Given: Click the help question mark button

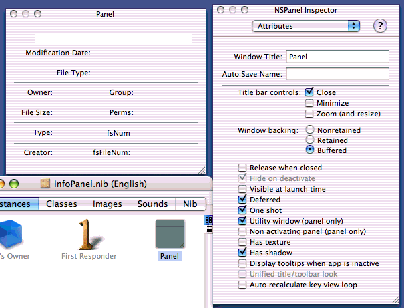Looking at the screenshot, I should click(380, 26).
